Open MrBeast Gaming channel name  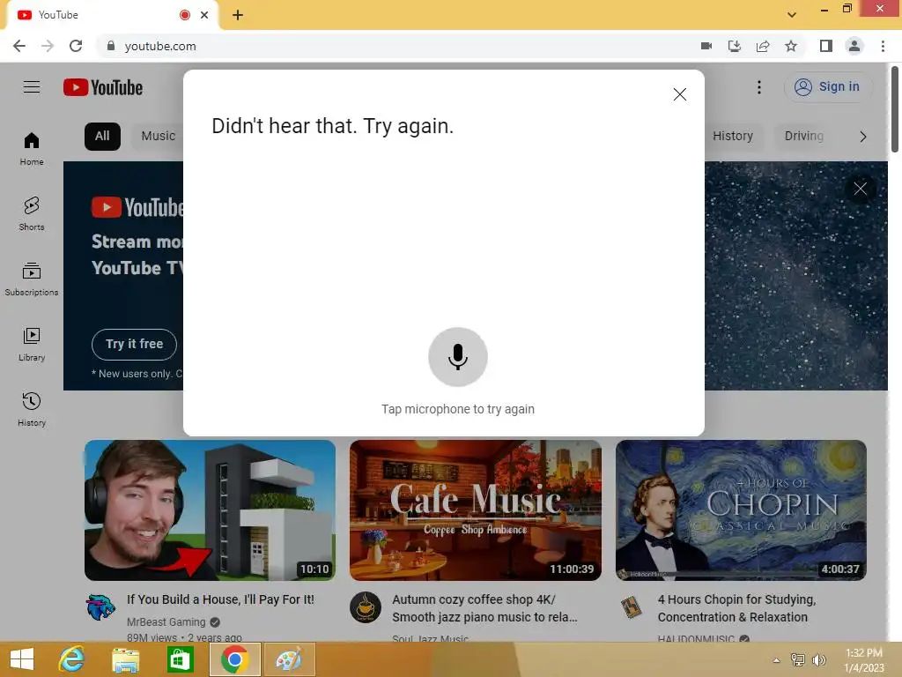[x=166, y=622]
